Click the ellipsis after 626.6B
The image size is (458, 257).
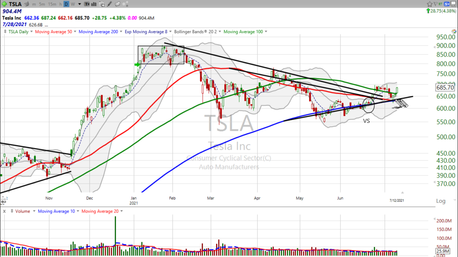coord(46,25)
